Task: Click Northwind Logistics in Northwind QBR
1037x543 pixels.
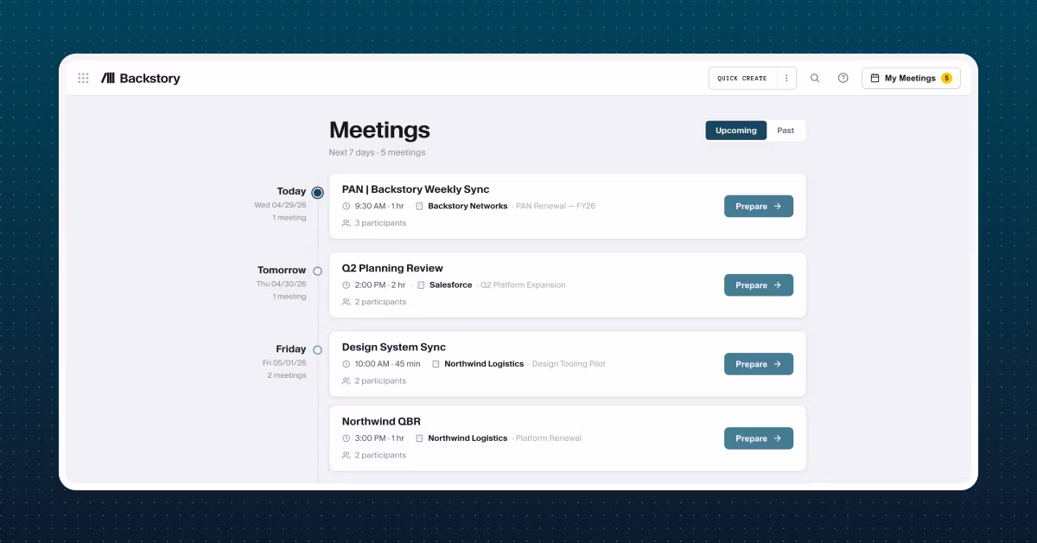Action: [468, 438]
